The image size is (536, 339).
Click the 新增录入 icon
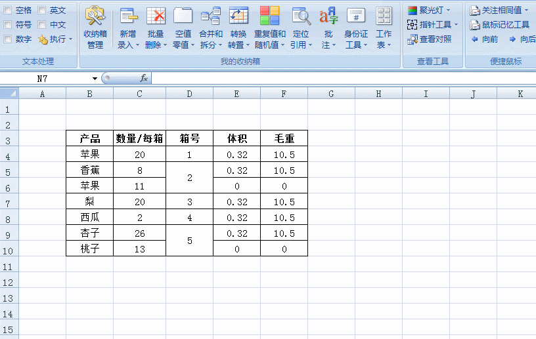tap(128, 16)
